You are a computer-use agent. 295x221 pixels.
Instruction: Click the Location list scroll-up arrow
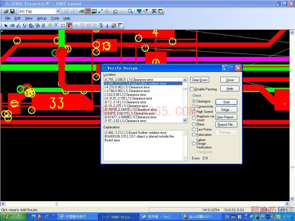click(x=185, y=80)
